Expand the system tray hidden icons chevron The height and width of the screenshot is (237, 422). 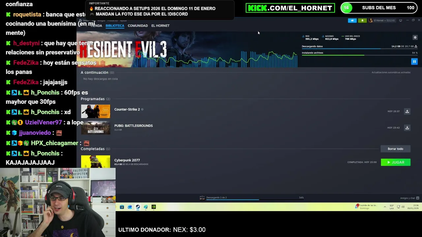coord(385,207)
